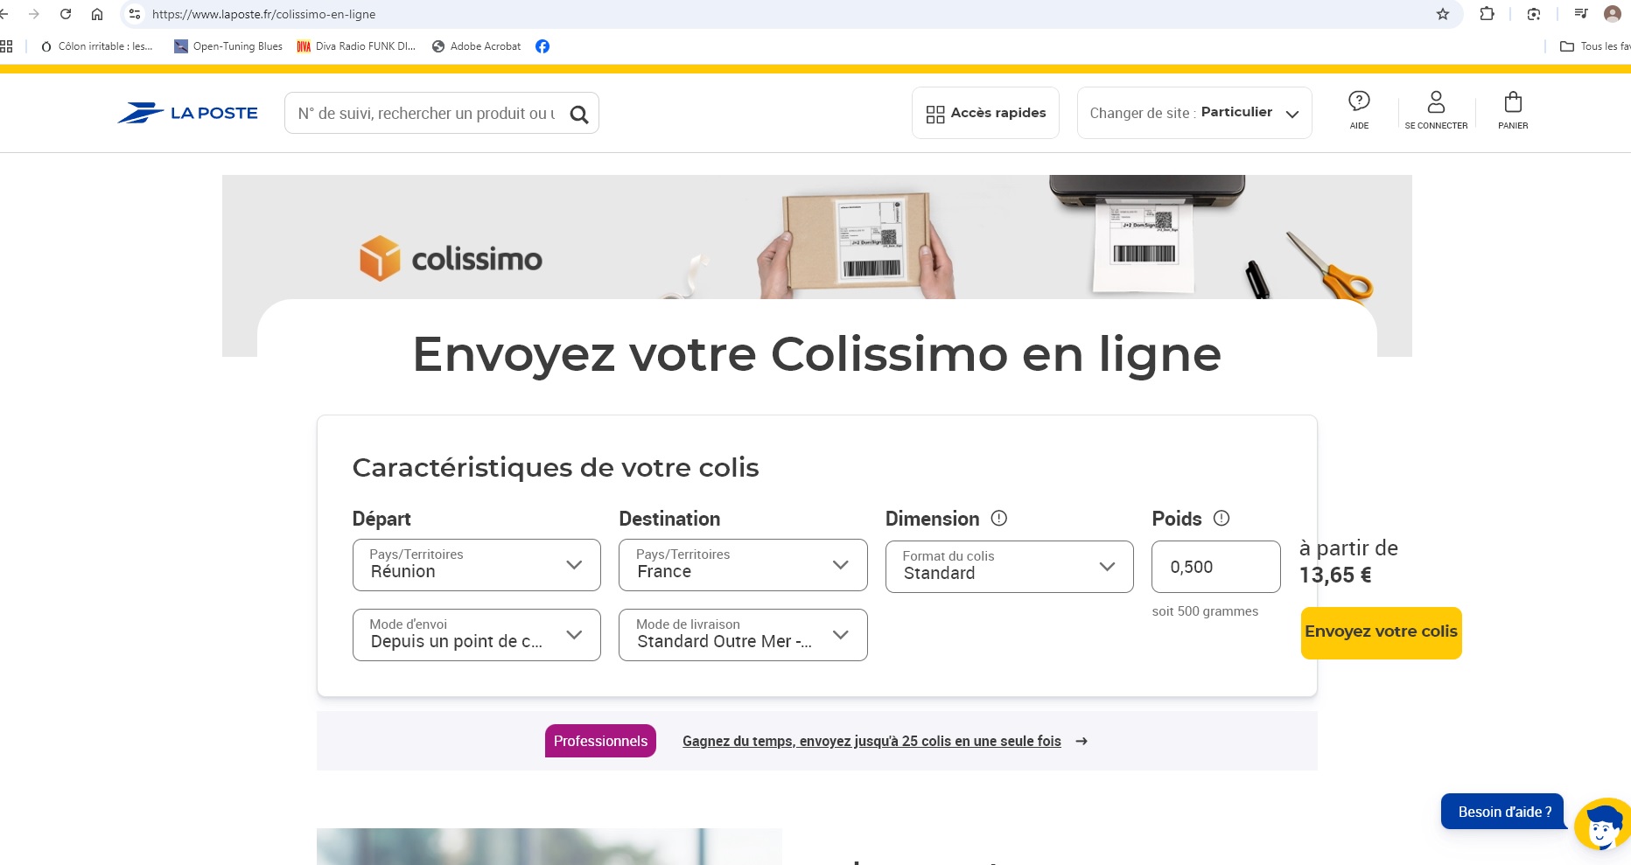Viewport: 1631px width, 865px height.
Task: Open the Destination Pays/Territoires France dropdown
Action: (743, 565)
